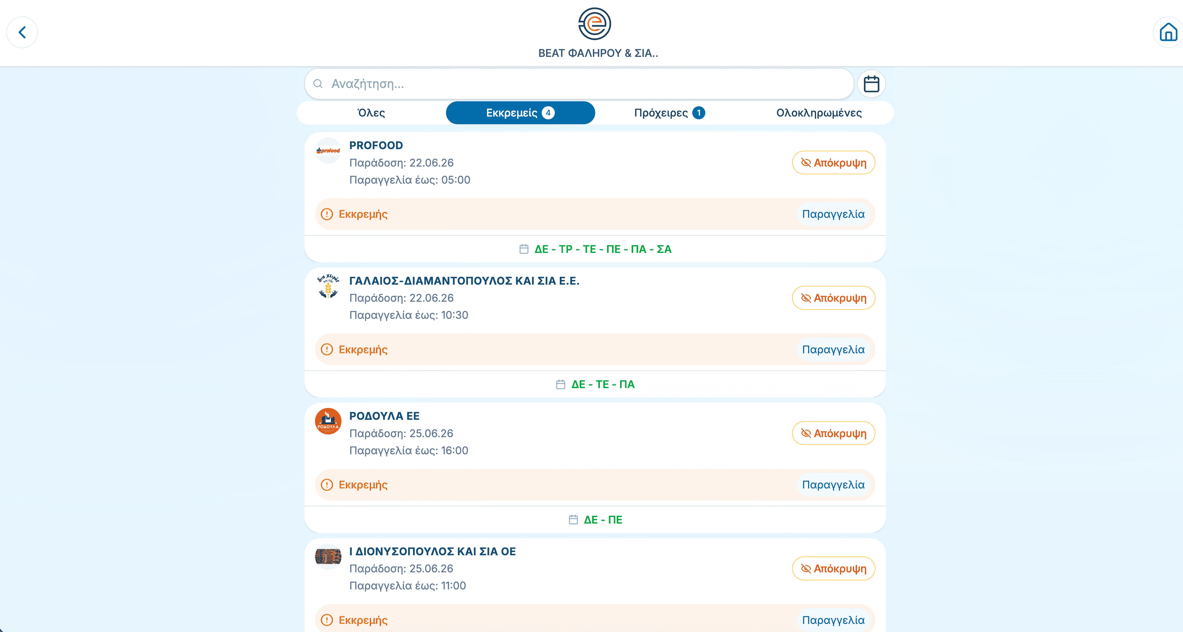Open the calendar date picker icon
The width and height of the screenshot is (1183, 632).
871,84
